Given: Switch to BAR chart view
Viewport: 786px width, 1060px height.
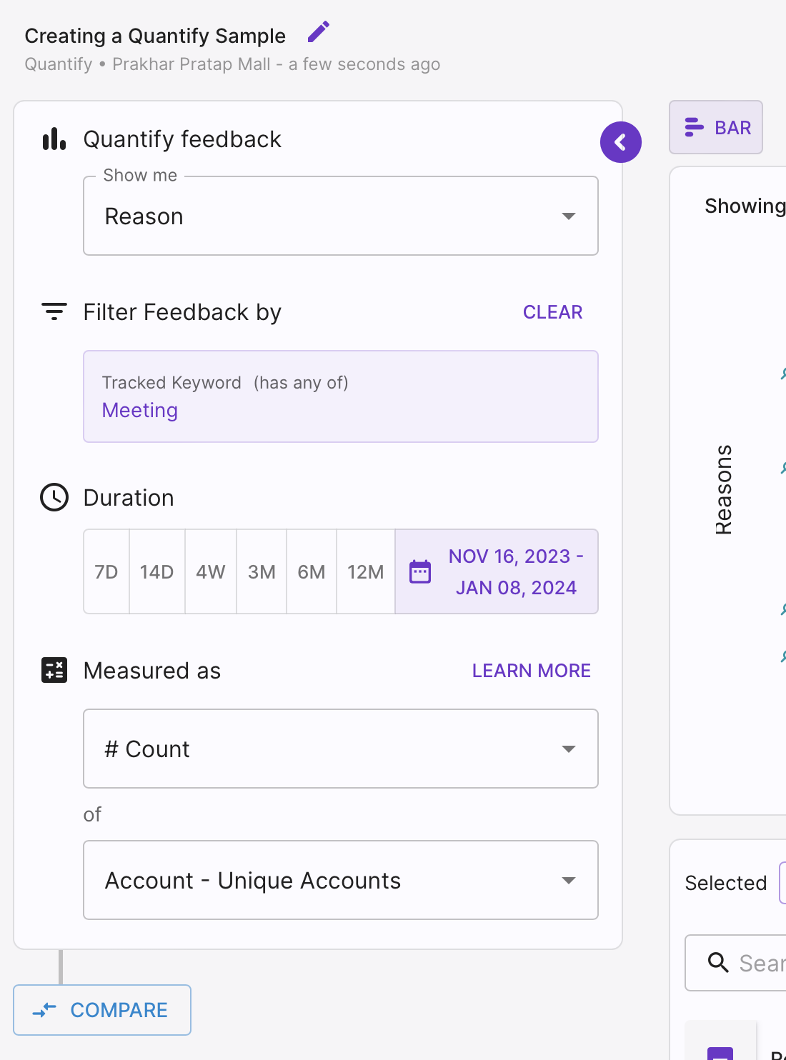Looking at the screenshot, I should (x=716, y=127).
